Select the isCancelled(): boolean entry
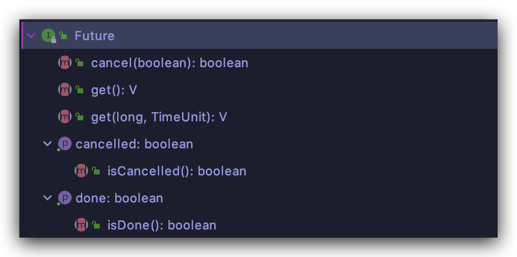The height and width of the screenshot is (257, 517). point(177,171)
